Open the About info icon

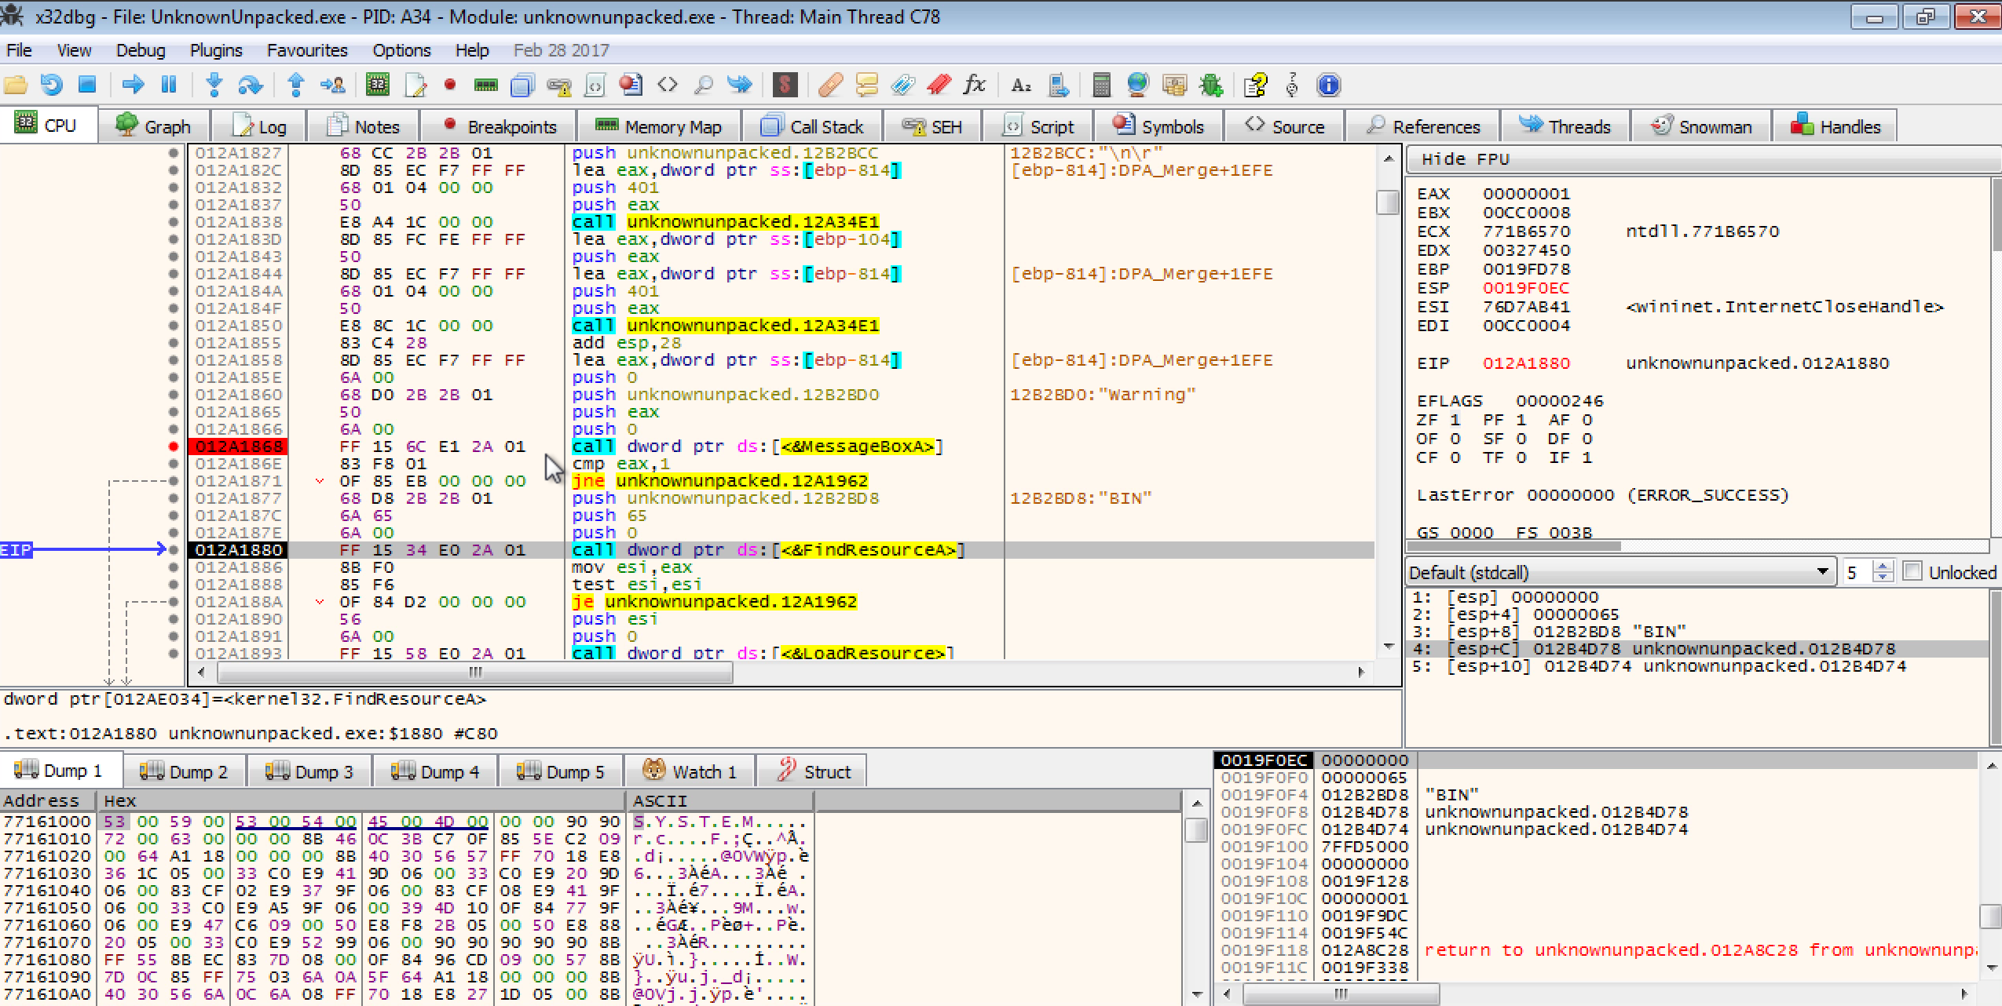point(1328,85)
